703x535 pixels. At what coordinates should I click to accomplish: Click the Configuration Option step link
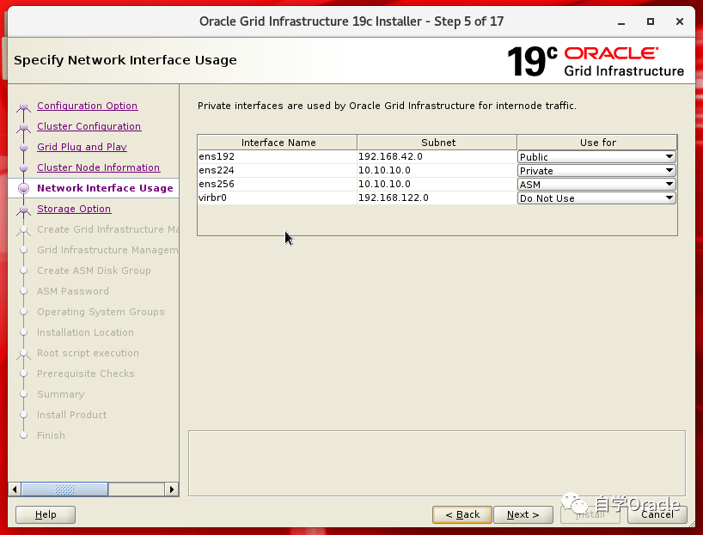tap(87, 106)
